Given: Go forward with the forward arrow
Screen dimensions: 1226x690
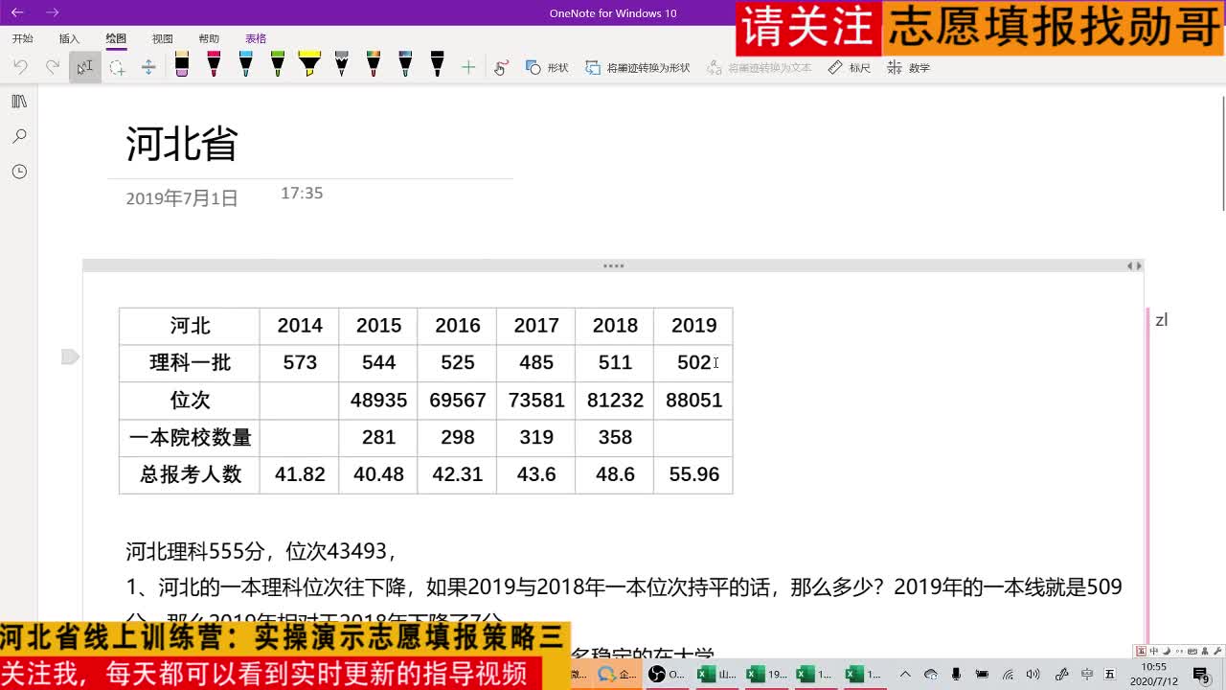Looking at the screenshot, I should click(x=53, y=12).
